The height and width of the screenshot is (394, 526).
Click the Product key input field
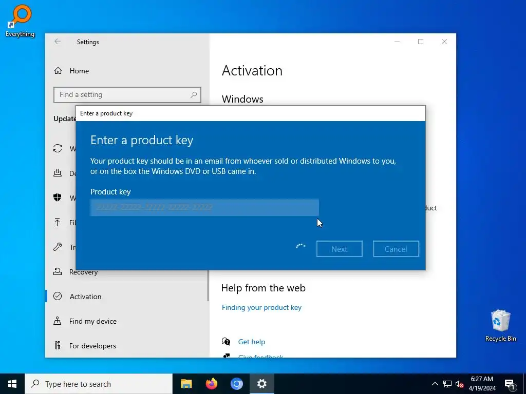coord(204,207)
